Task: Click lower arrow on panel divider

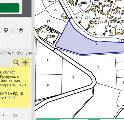Action: pyautogui.click(x=33, y=37)
